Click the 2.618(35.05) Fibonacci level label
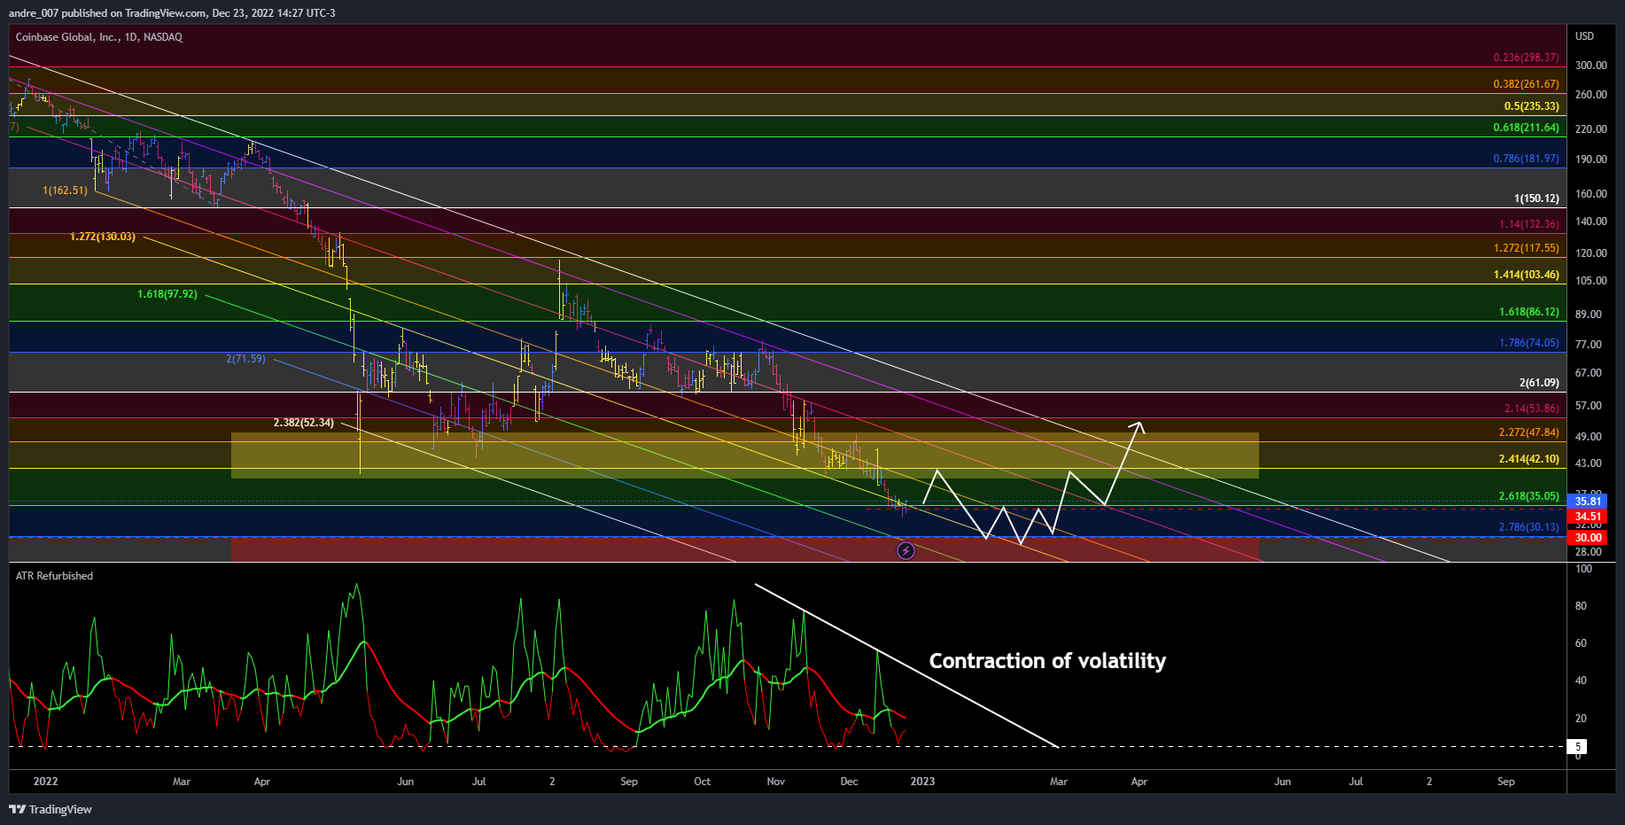Viewport: 1625px width, 825px height. pyautogui.click(x=1528, y=496)
